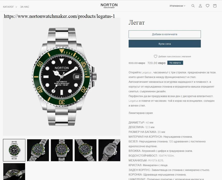Screen dimensions: 222x180
Task: Click the NORTON watchmaker logo
Action: [109, 6]
